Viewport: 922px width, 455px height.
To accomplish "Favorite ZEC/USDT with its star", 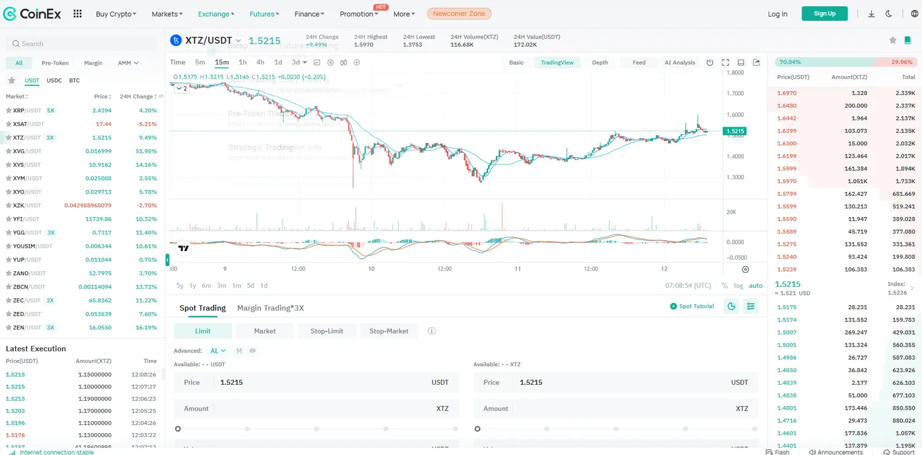I will click(x=9, y=301).
